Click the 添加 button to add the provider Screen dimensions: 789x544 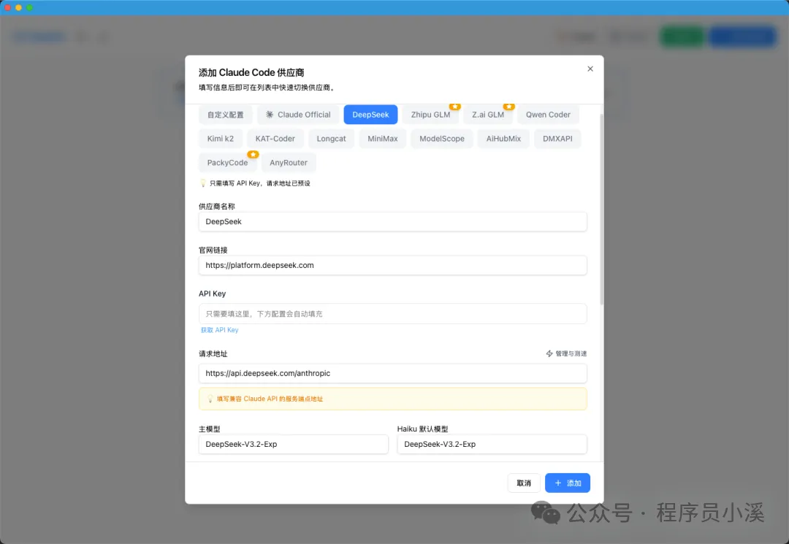tap(568, 483)
